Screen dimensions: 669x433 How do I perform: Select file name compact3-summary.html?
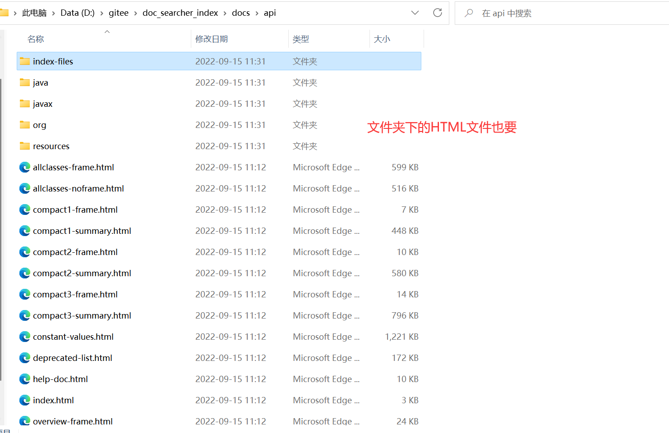click(x=82, y=315)
